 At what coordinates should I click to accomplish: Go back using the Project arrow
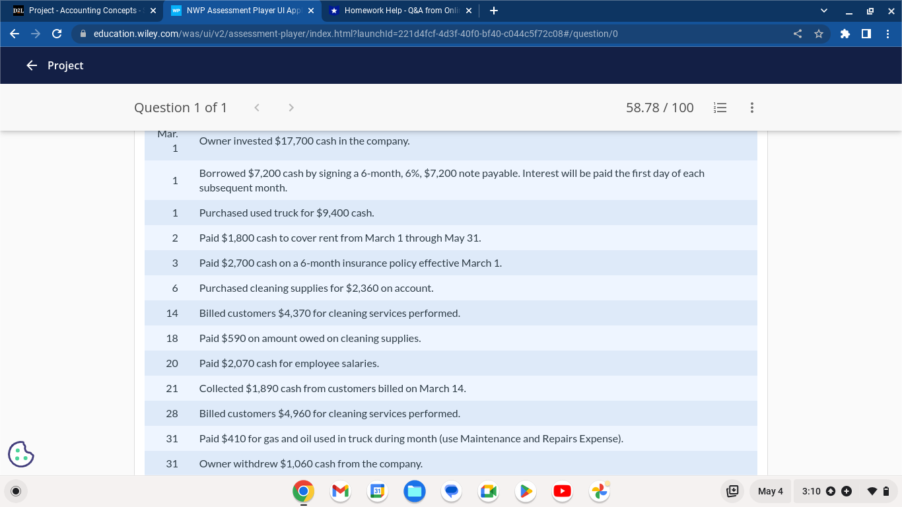pyautogui.click(x=32, y=65)
